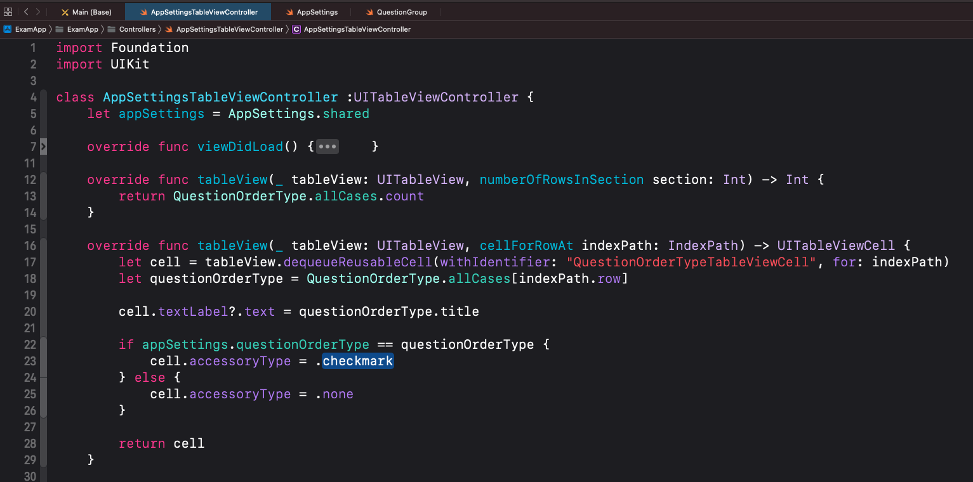Screen dimensions: 973x482
Task: Select the ExamApp folder breadcrumb item
Action: point(81,29)
